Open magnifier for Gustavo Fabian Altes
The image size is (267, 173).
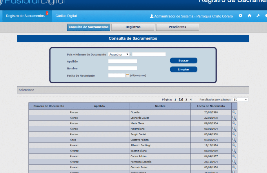[x=234, y=140]
